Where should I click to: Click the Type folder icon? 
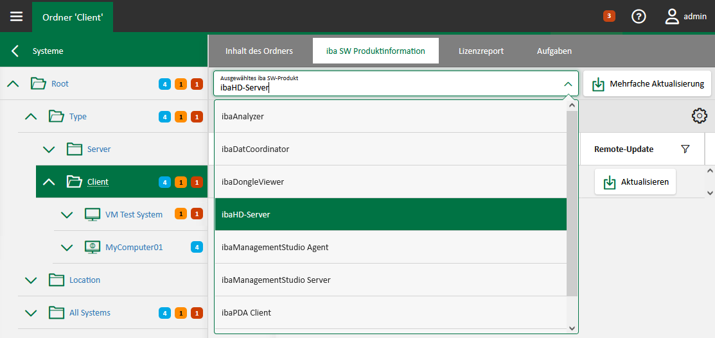point(57,117)
